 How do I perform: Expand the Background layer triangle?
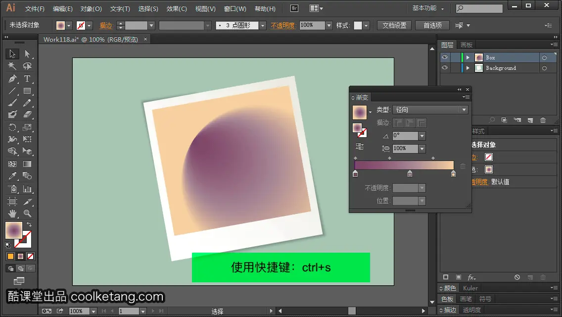[x=468, y=68]
